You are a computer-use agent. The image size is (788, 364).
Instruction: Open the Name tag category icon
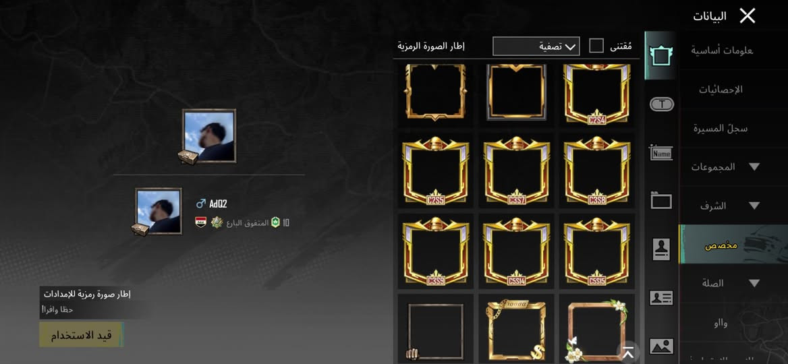[x=661, y=152]
